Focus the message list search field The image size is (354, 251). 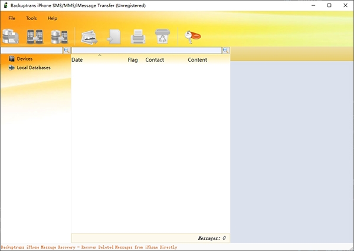(x=147, y=50)
